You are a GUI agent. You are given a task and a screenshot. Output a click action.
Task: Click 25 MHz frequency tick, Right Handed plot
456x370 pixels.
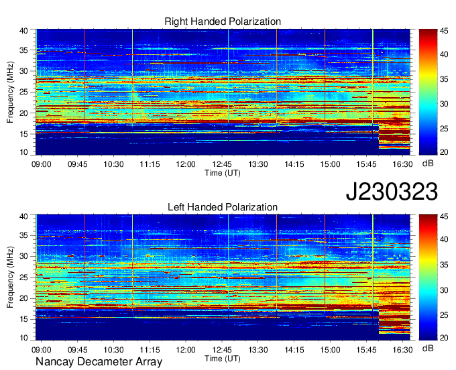[x=23, y=92]
